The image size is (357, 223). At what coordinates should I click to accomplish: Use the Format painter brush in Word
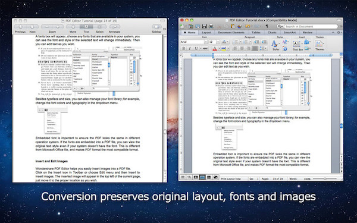point(240,26)
